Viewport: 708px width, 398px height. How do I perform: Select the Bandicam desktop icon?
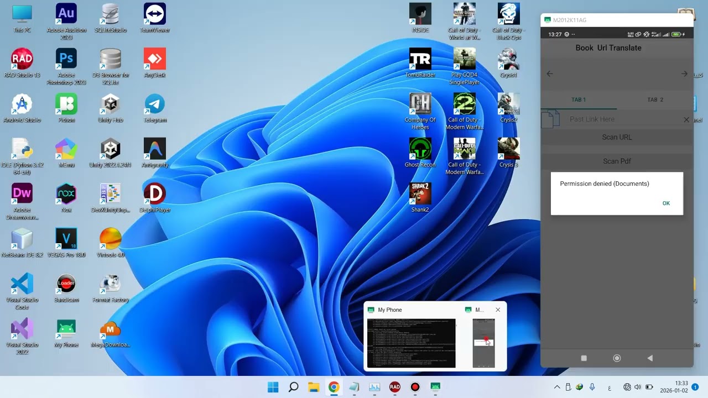[66, 288]
